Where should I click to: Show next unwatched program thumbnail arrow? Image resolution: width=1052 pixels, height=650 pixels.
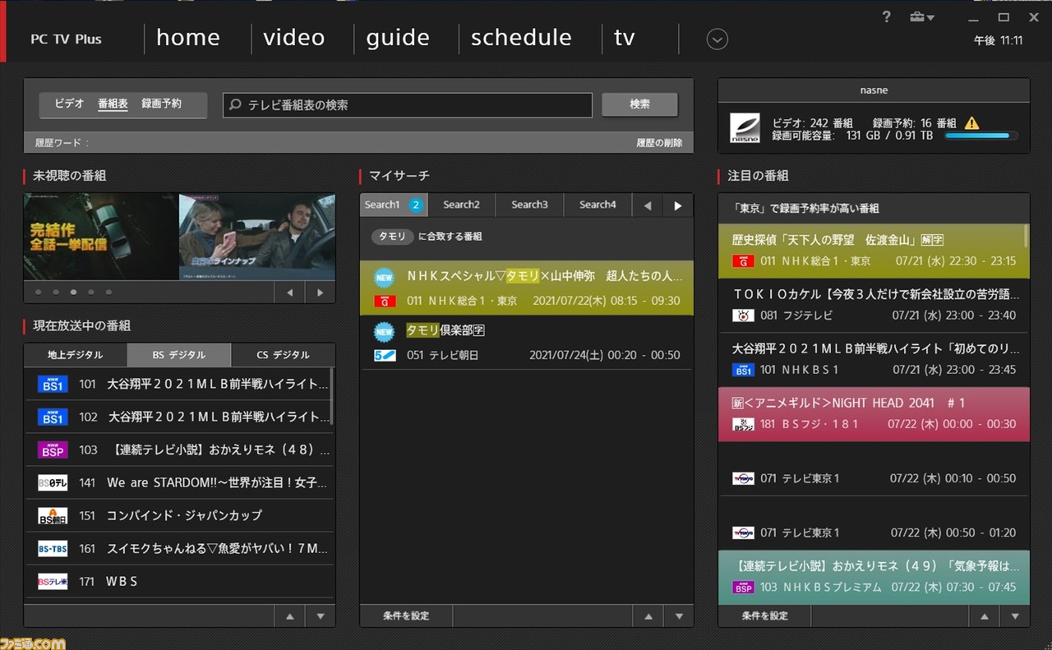[320, 293]
